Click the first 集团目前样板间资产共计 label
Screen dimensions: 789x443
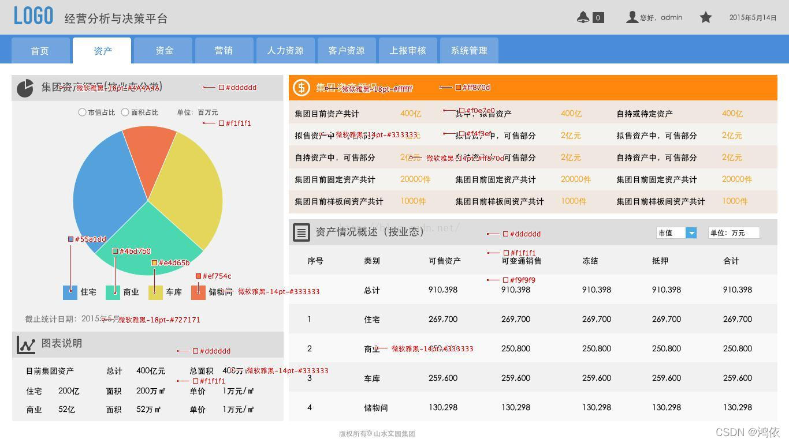pyautogui.click(x=339, y=202)
